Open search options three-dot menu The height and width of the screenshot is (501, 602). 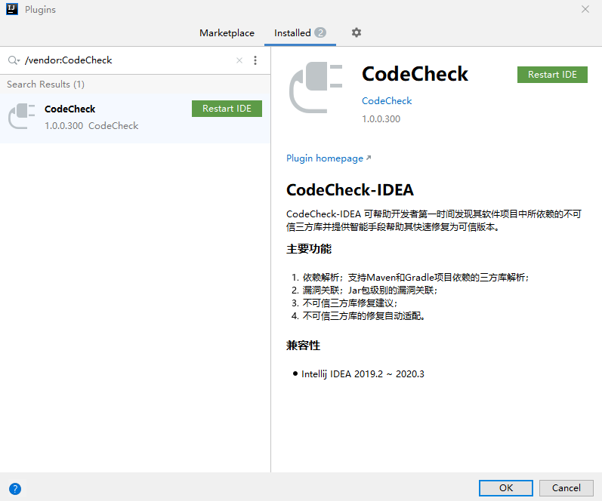tap(255, 60)
